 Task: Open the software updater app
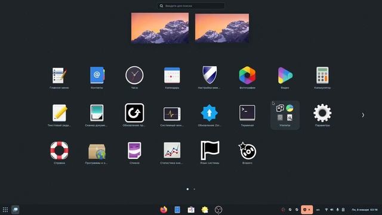tap(134, 113)
